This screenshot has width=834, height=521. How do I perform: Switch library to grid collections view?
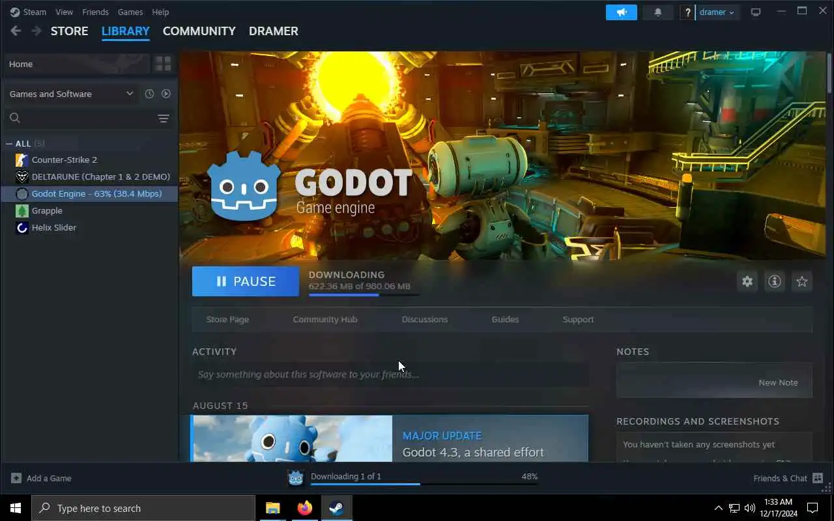pyautogui.click(x=163, y=64)
